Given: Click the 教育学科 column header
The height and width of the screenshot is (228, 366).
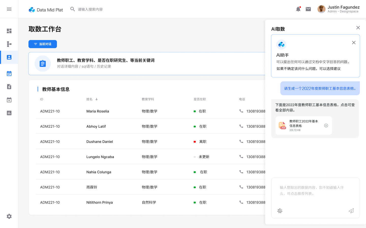Looking at the screenshot, I should point(148,99).
